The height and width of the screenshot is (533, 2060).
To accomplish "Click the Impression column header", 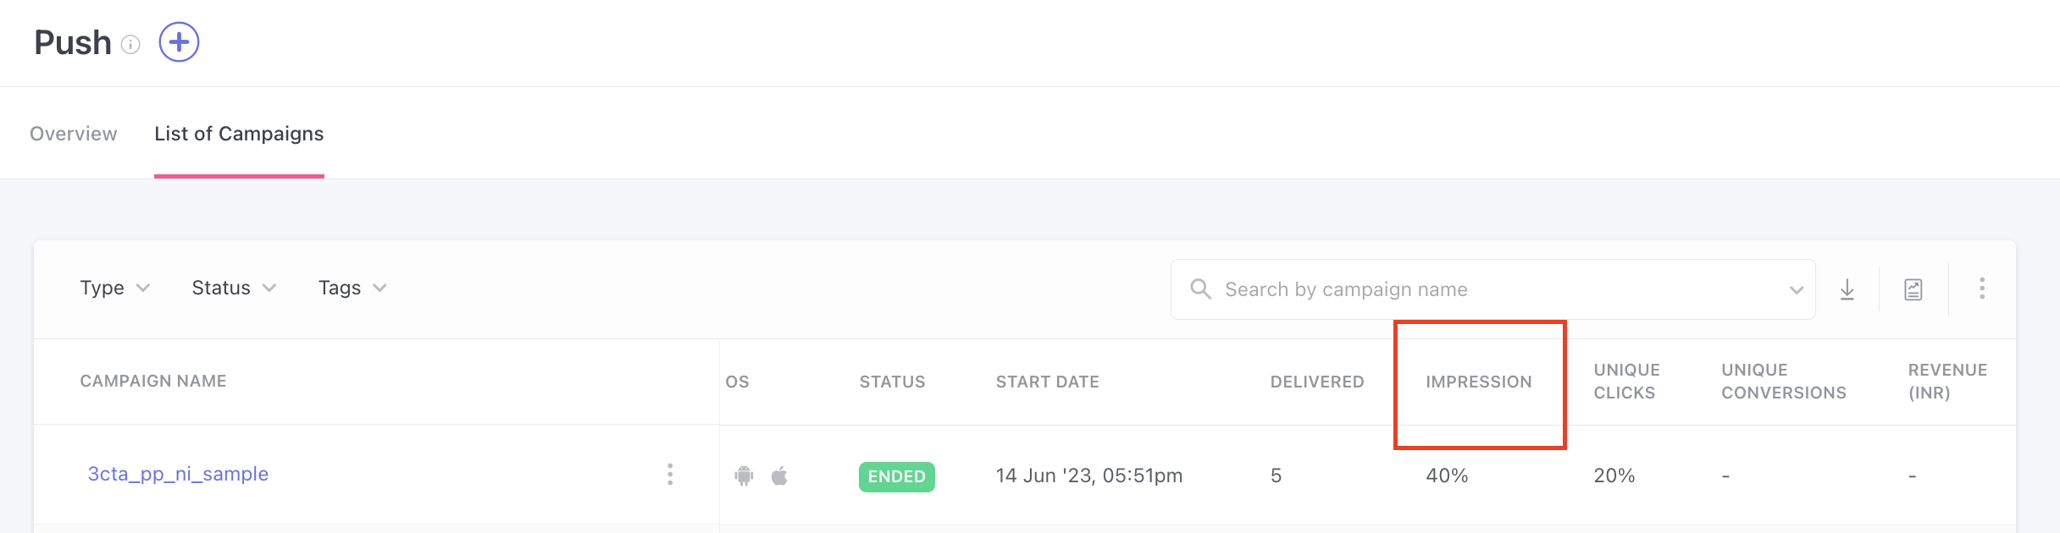I will click(1478, 382).
